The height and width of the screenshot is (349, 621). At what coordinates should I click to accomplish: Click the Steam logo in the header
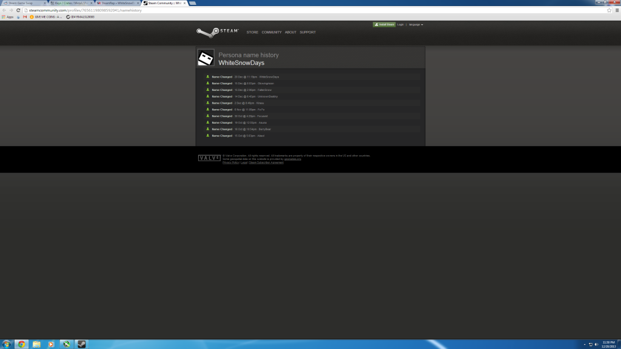tap(217, 32)
